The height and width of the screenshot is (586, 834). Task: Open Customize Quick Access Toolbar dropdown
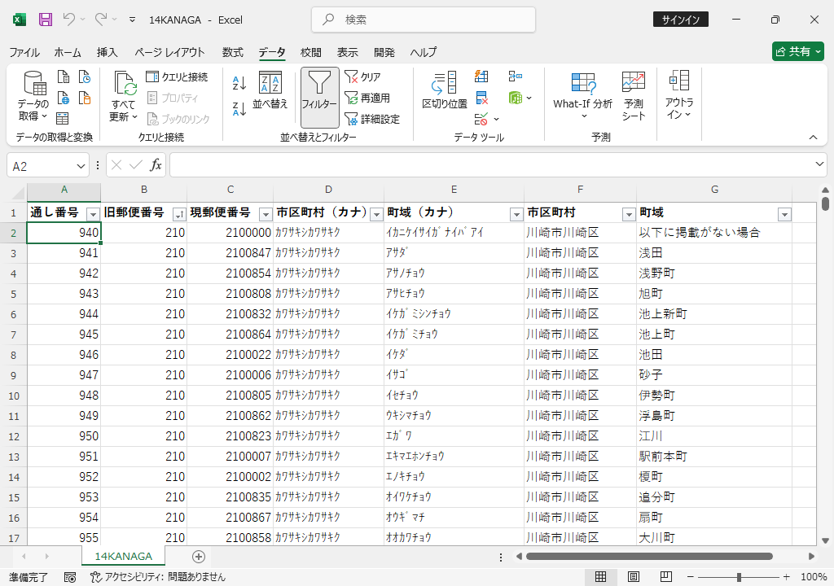point(133,20)
